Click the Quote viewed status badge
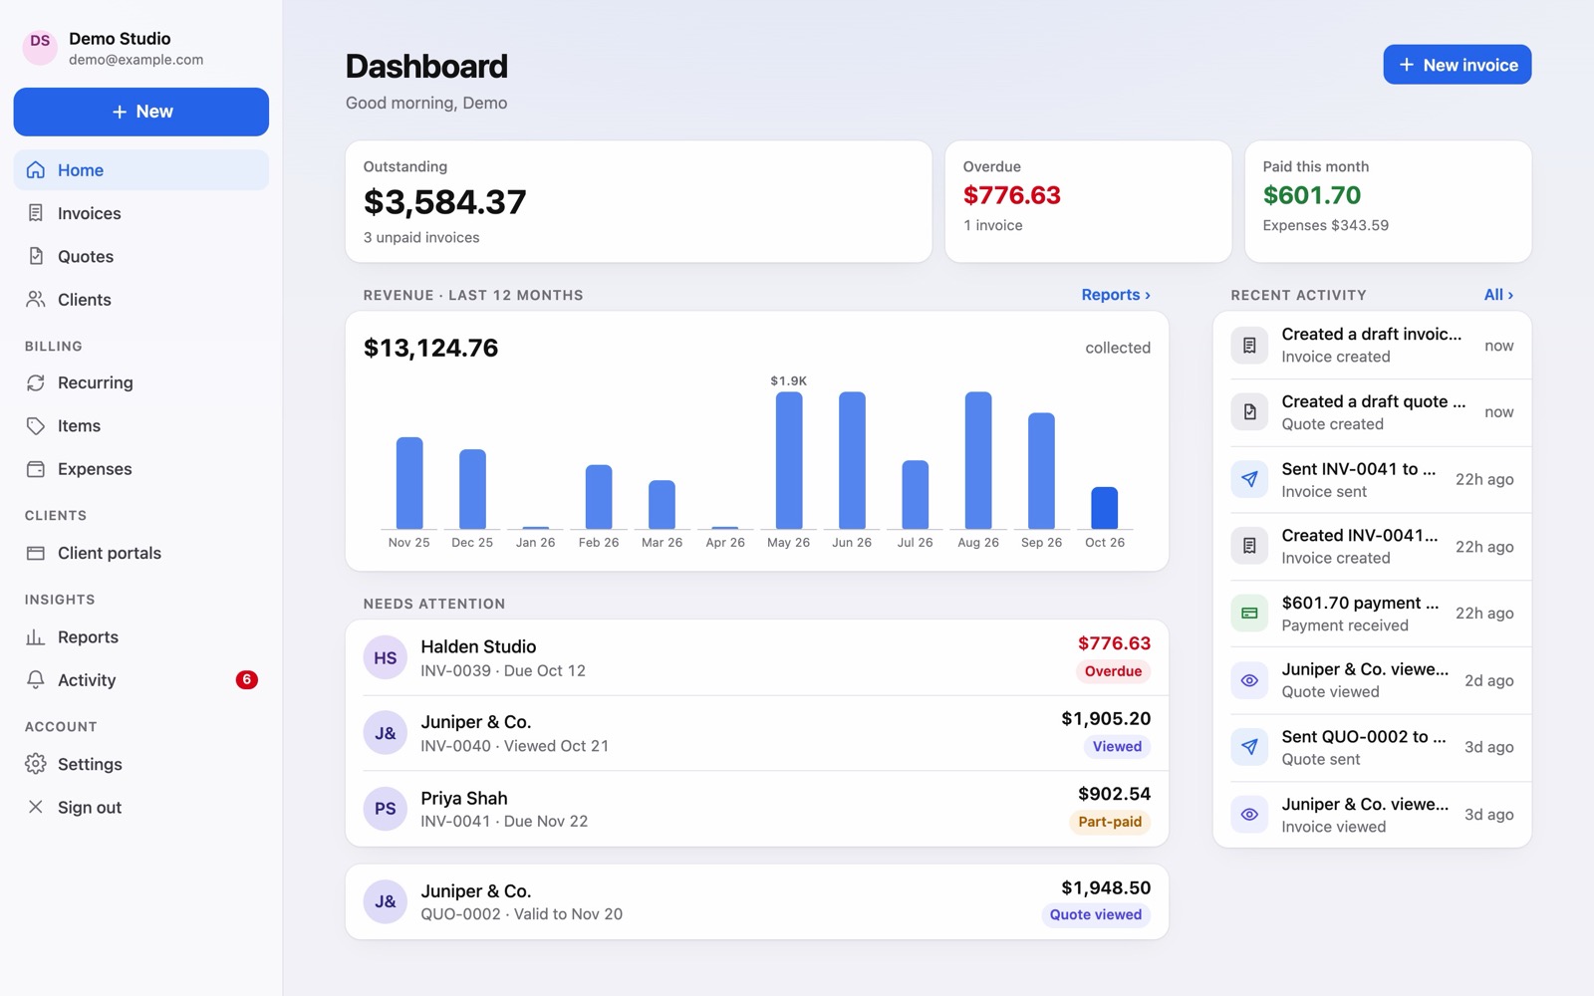This screenshot has height=996, width=1594. (x=1096, y=914)
